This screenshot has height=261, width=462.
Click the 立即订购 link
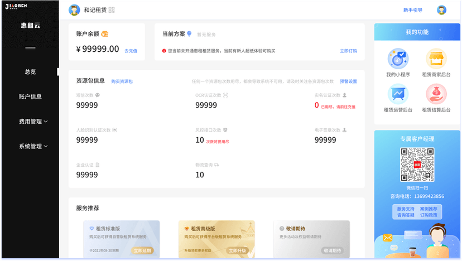click(348, 51)
